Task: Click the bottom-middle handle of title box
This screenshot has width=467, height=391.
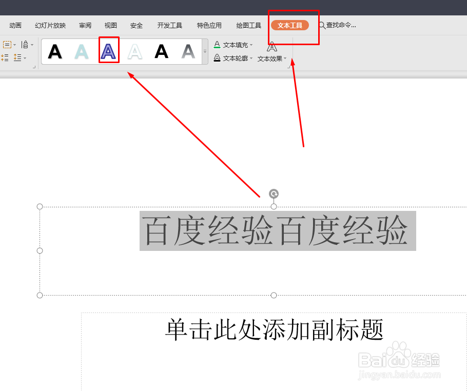Action: tap(274, 295)
